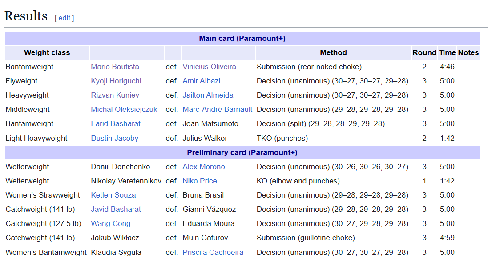This screenshot has height=258, width=488.
Task: Open Mario Bautista's fighter page
Action: click(115, 67)
